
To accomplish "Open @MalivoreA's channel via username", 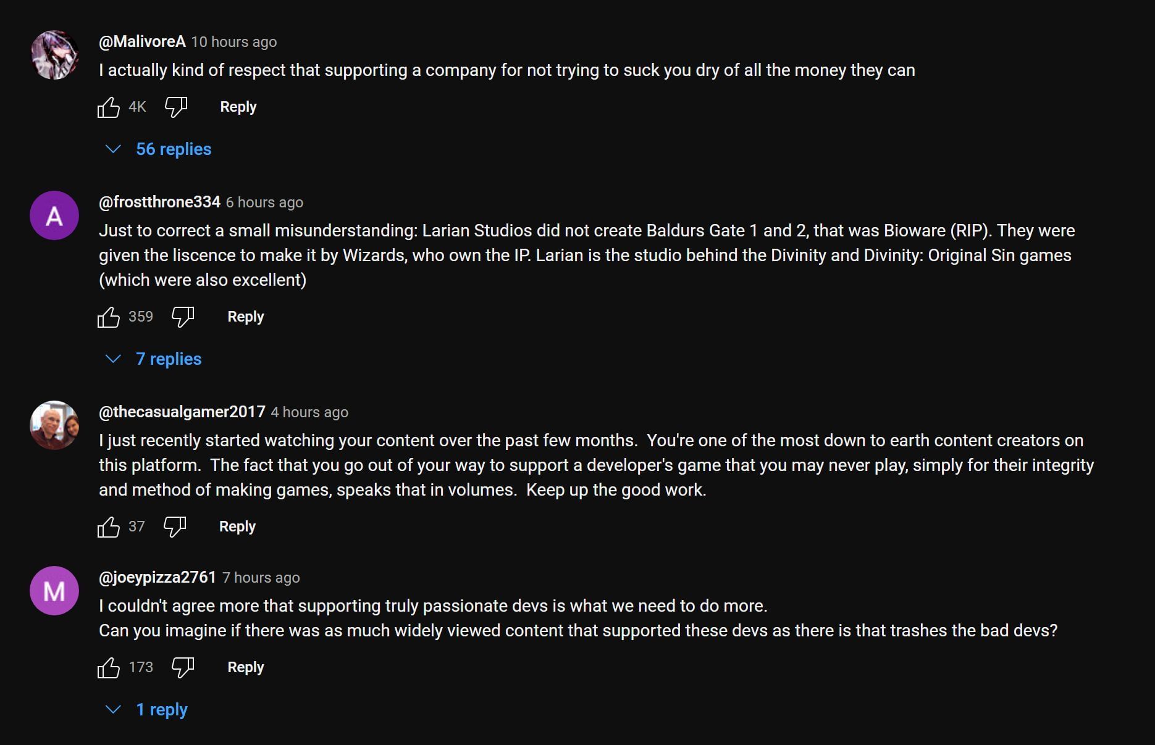I will point(142,41).
